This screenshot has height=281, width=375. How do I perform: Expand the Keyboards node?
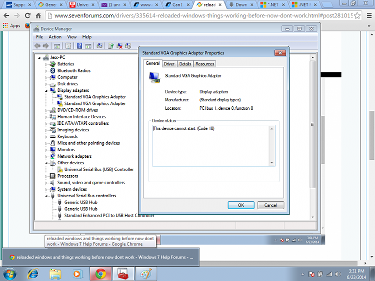click(46, 137)
